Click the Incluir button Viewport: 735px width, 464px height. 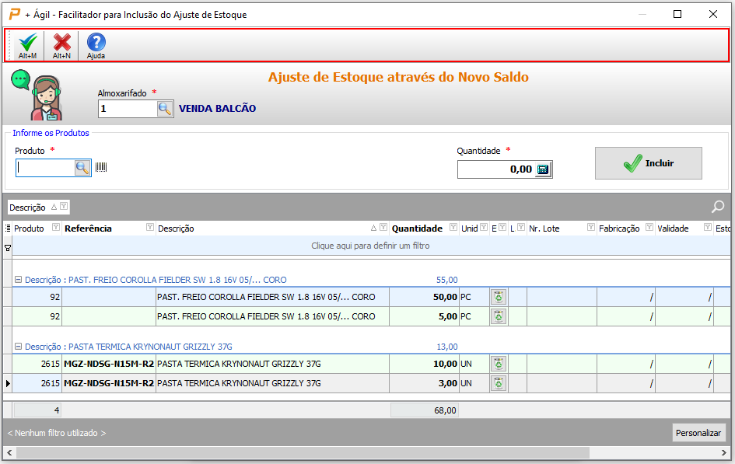[x=649, y=163]
